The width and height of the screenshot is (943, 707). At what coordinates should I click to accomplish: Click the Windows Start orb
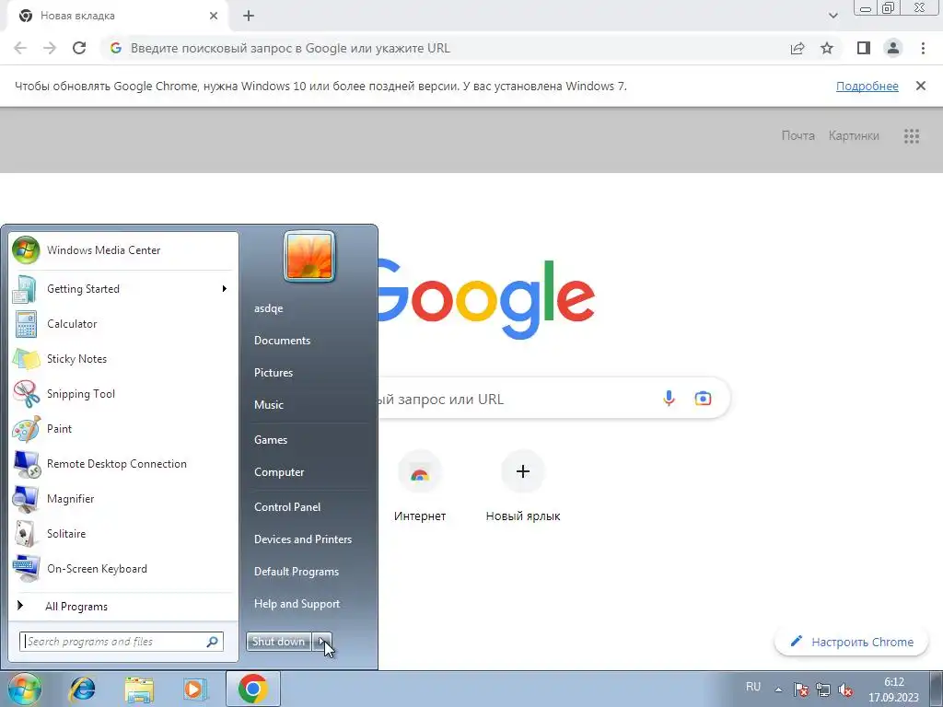click(x=24, y=689)
